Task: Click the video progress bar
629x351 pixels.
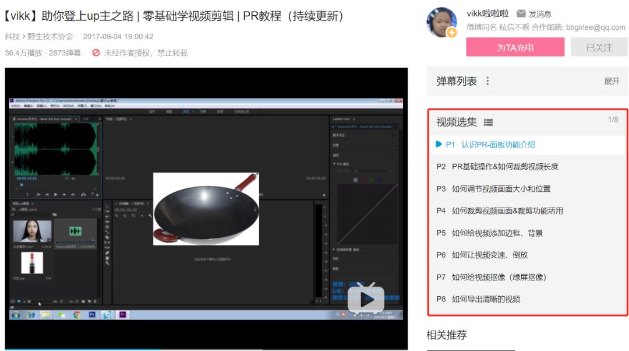Action: click(x=204, y=348)
